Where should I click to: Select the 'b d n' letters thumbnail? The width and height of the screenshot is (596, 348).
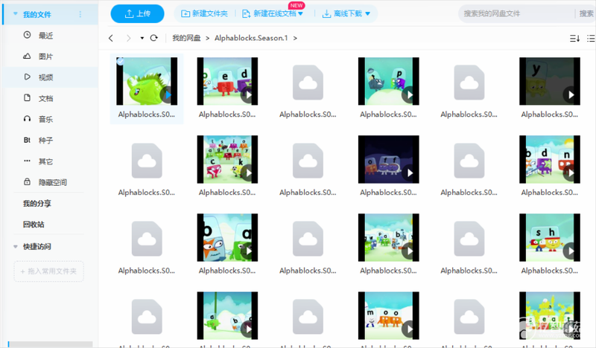coord(550,159)
